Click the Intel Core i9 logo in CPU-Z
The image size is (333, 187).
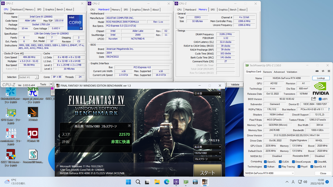pos(75,22)
